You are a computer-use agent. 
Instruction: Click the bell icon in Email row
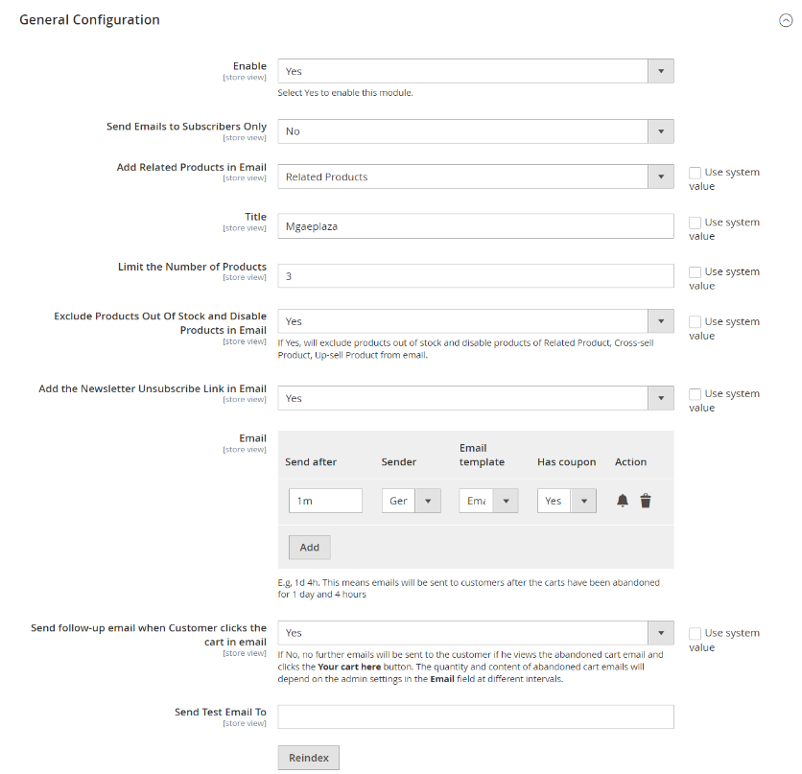coord(623,501)
